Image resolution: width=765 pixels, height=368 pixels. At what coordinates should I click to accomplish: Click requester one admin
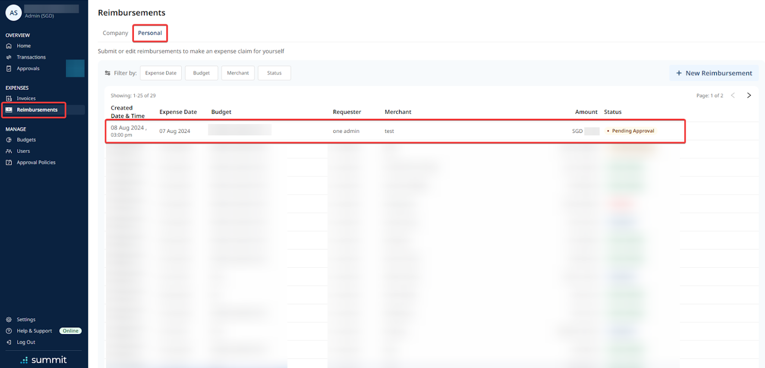[346, 131]
